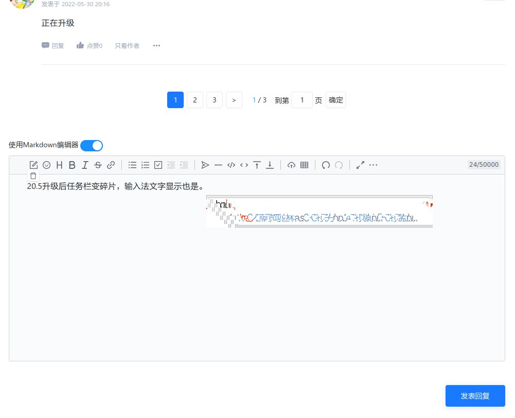Expand the editor to fullscreen
This screenshot has width=515, height=418.
click(360, 165)
